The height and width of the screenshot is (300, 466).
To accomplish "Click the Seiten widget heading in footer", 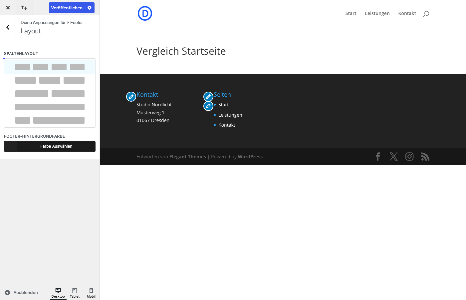I will coord(222,95).
